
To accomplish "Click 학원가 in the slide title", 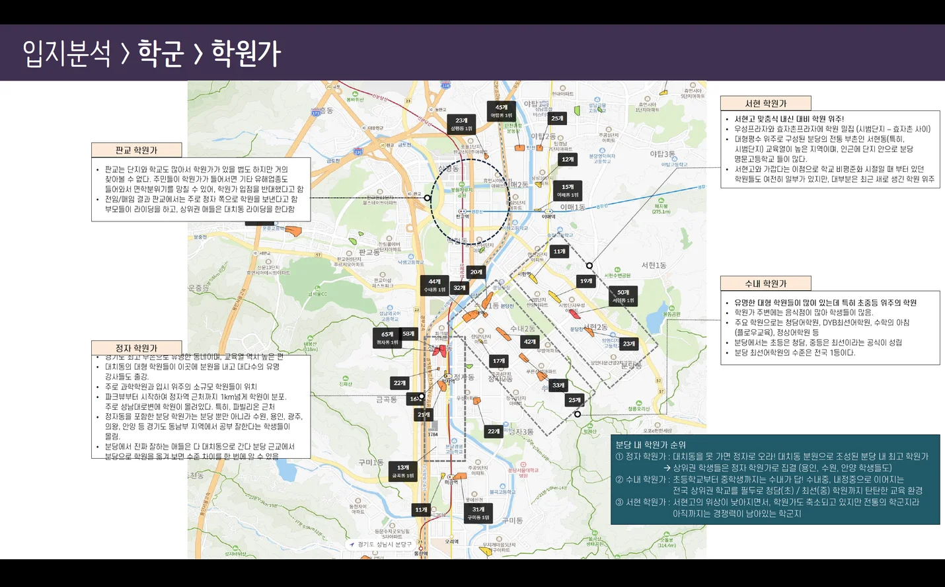I will click(246, 53).
